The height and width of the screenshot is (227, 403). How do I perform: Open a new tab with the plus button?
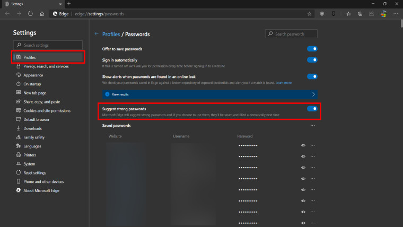click(69, 4)
